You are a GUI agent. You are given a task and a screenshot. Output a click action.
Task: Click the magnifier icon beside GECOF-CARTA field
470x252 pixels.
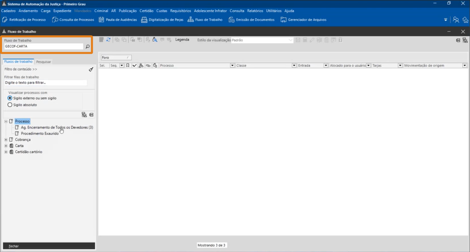87,46
